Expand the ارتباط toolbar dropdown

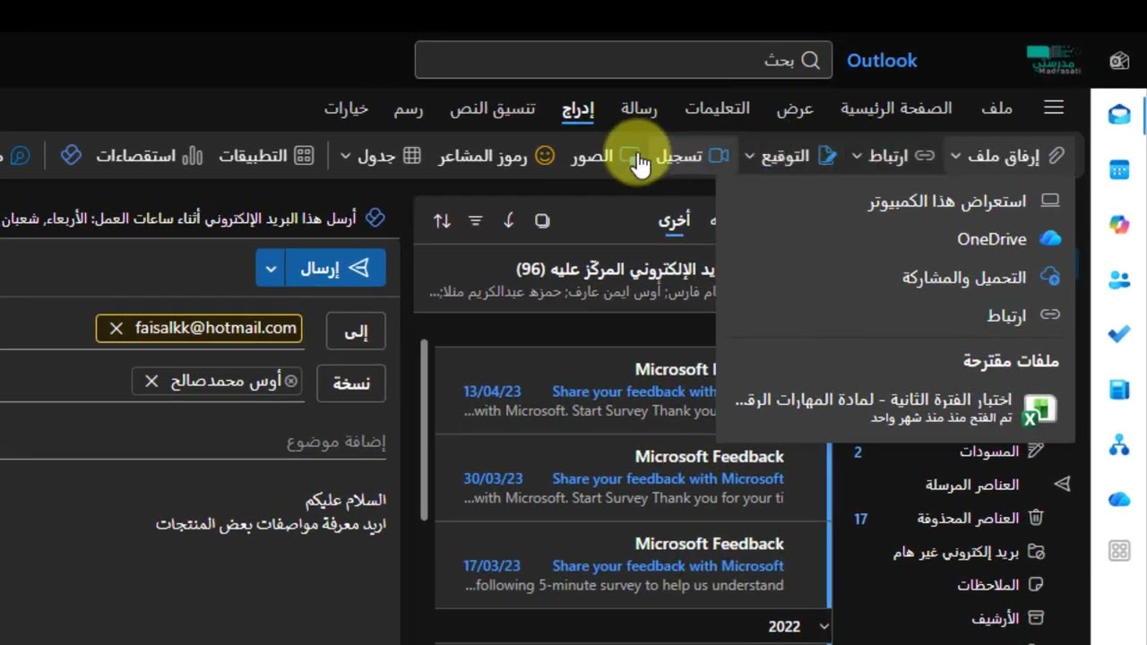pos(856,157)
